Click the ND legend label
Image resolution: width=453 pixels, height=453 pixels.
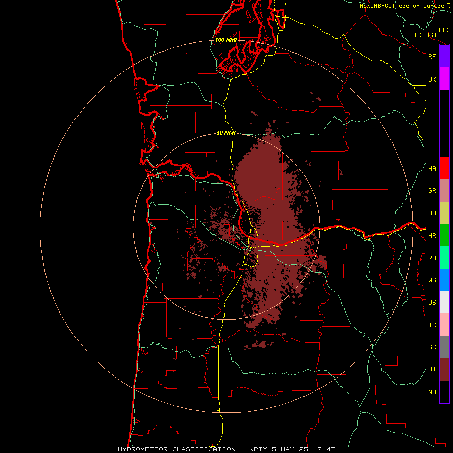(432, 392)
